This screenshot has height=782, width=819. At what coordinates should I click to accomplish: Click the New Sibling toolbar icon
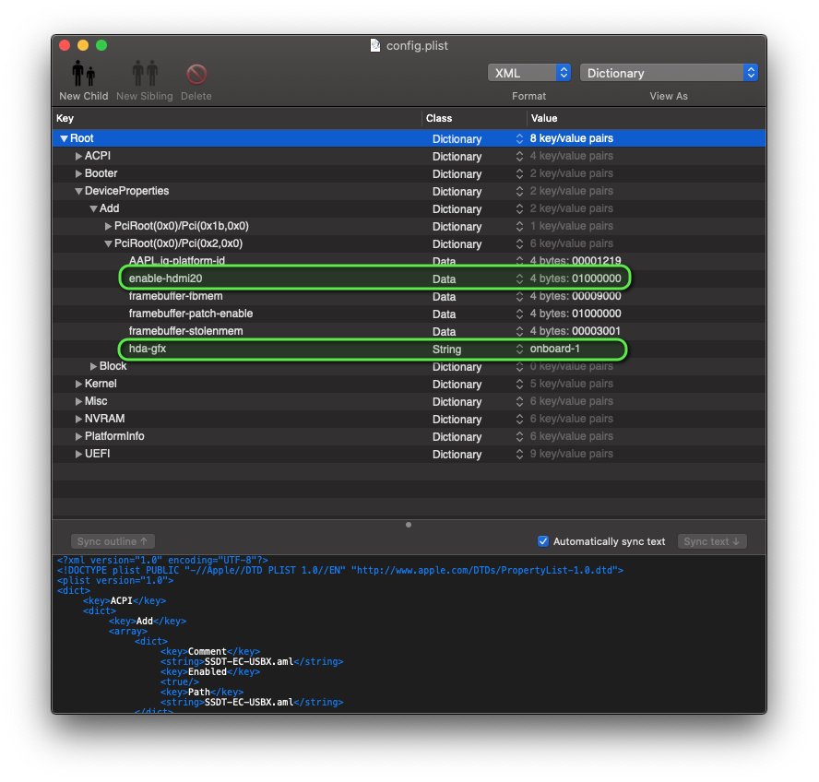[x=145, y=74]
